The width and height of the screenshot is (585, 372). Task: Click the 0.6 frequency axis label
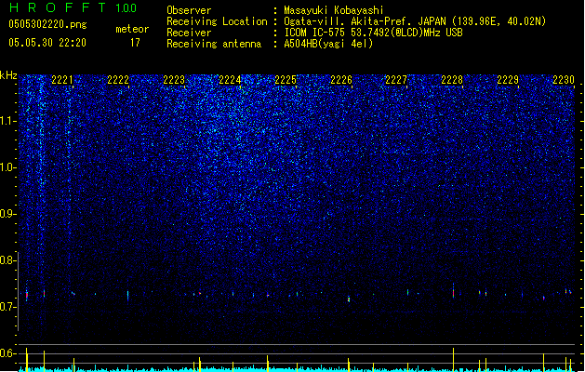[8, 353]
